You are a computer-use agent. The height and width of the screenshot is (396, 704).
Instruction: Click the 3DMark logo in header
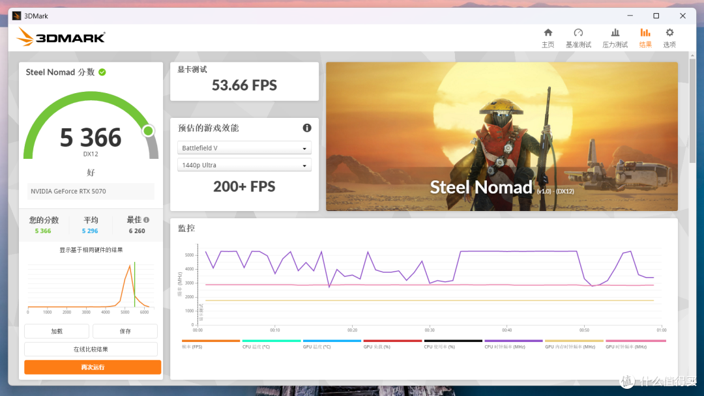coord(61,37)
